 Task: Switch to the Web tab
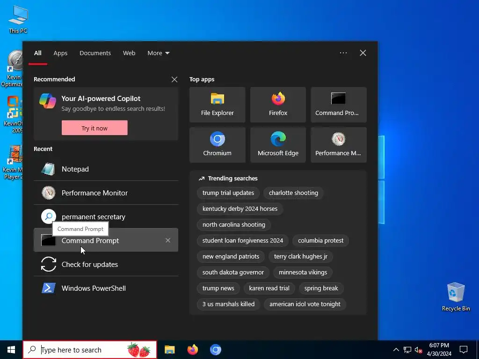(x=129, y=53)
